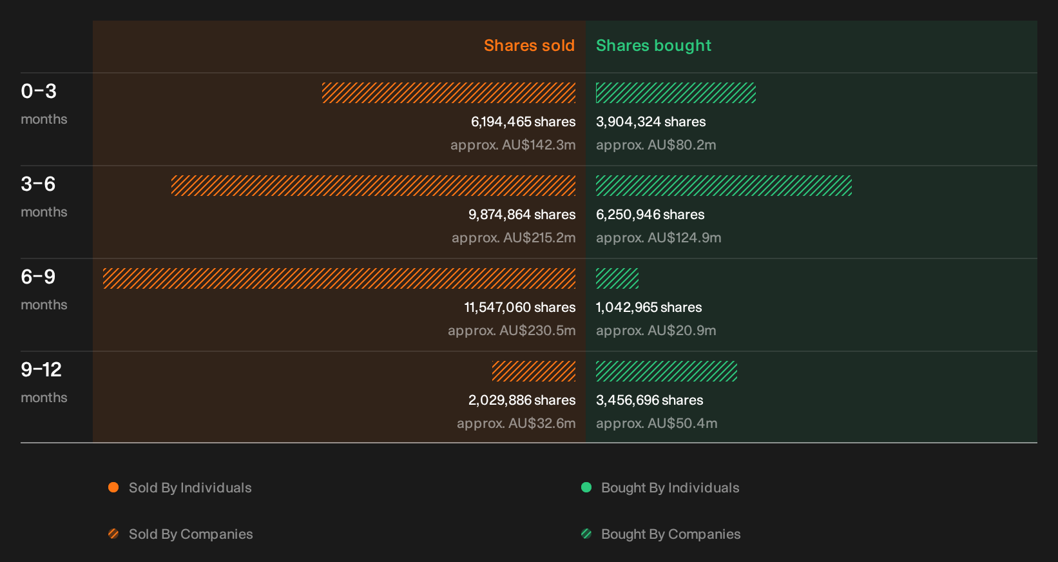This screenshot has height=562, width=1058.
Task: Click approx. AU$80.2m text
Action: coord(656,145)
